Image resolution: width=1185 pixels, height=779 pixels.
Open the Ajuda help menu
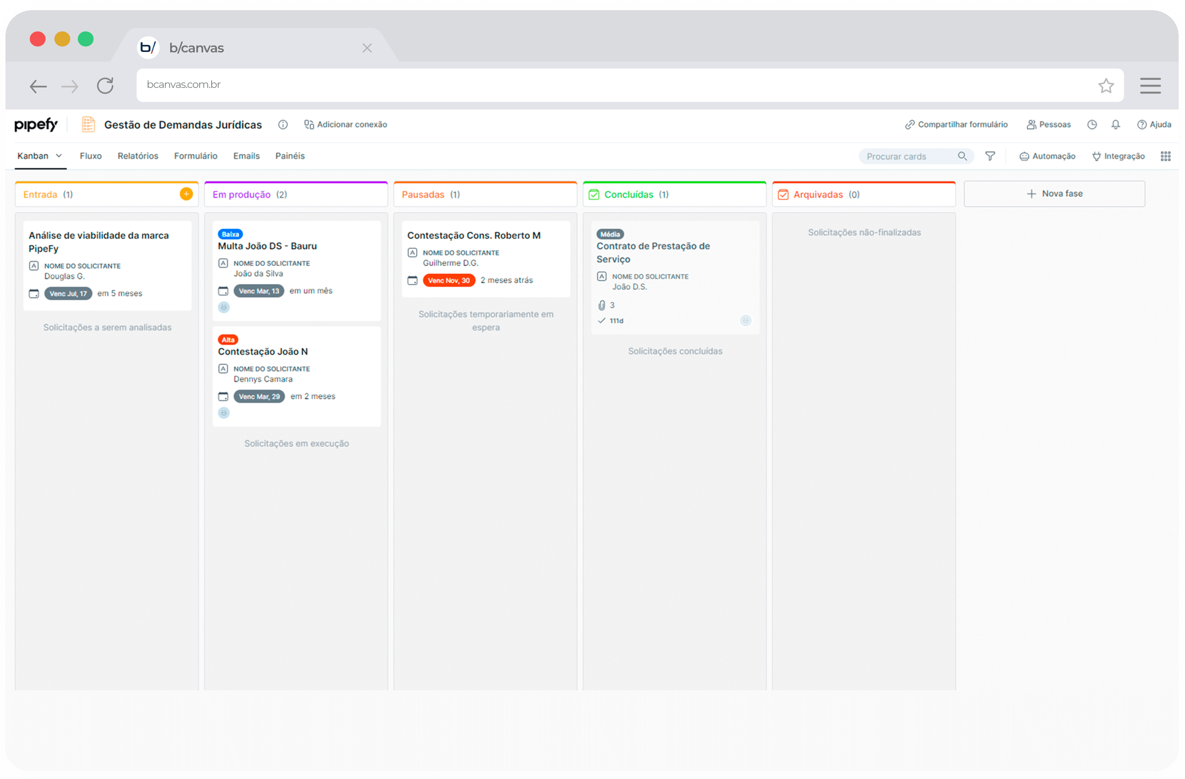coord(1154,125)
